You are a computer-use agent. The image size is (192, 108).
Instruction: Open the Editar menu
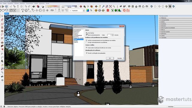(x=5, y=3)
